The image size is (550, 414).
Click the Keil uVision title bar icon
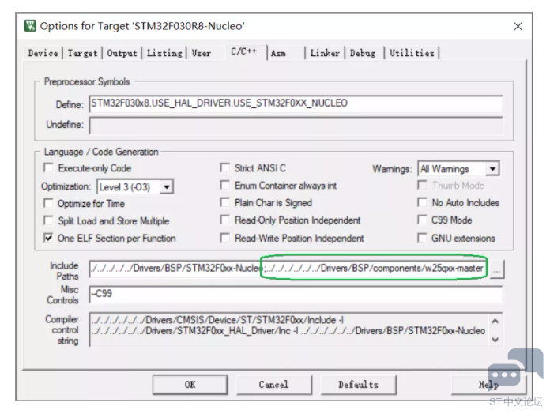click(30, 26)
